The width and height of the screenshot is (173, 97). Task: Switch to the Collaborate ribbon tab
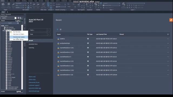[x=64, y=1]
